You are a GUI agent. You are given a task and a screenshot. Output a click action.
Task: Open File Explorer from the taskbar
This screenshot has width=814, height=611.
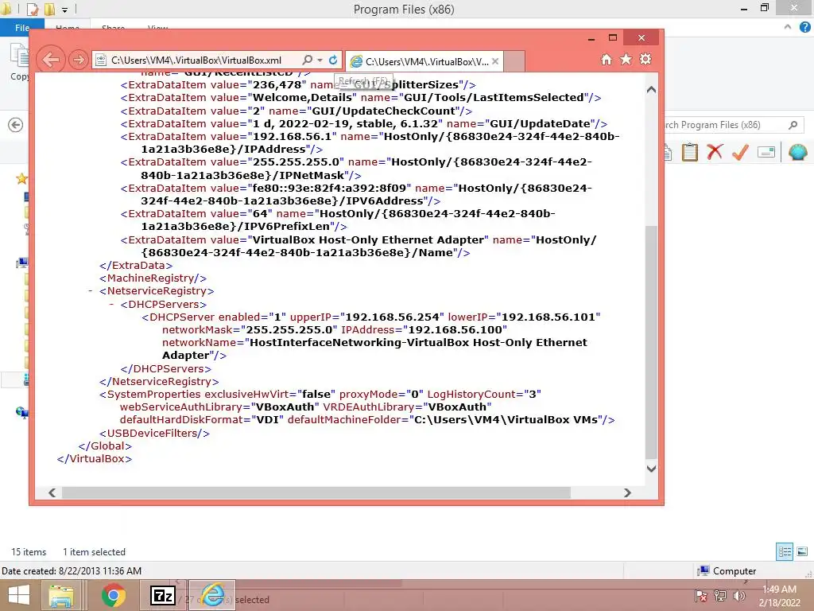pos(61,595)
